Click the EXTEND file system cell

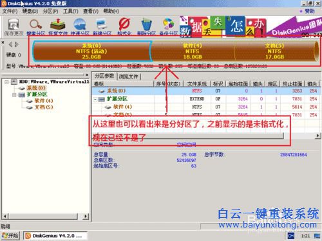coord(197,99)
